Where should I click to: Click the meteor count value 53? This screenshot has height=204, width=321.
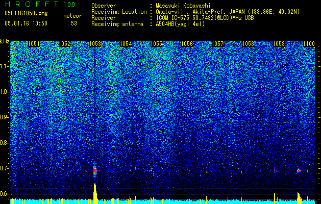tap(74, 23)
